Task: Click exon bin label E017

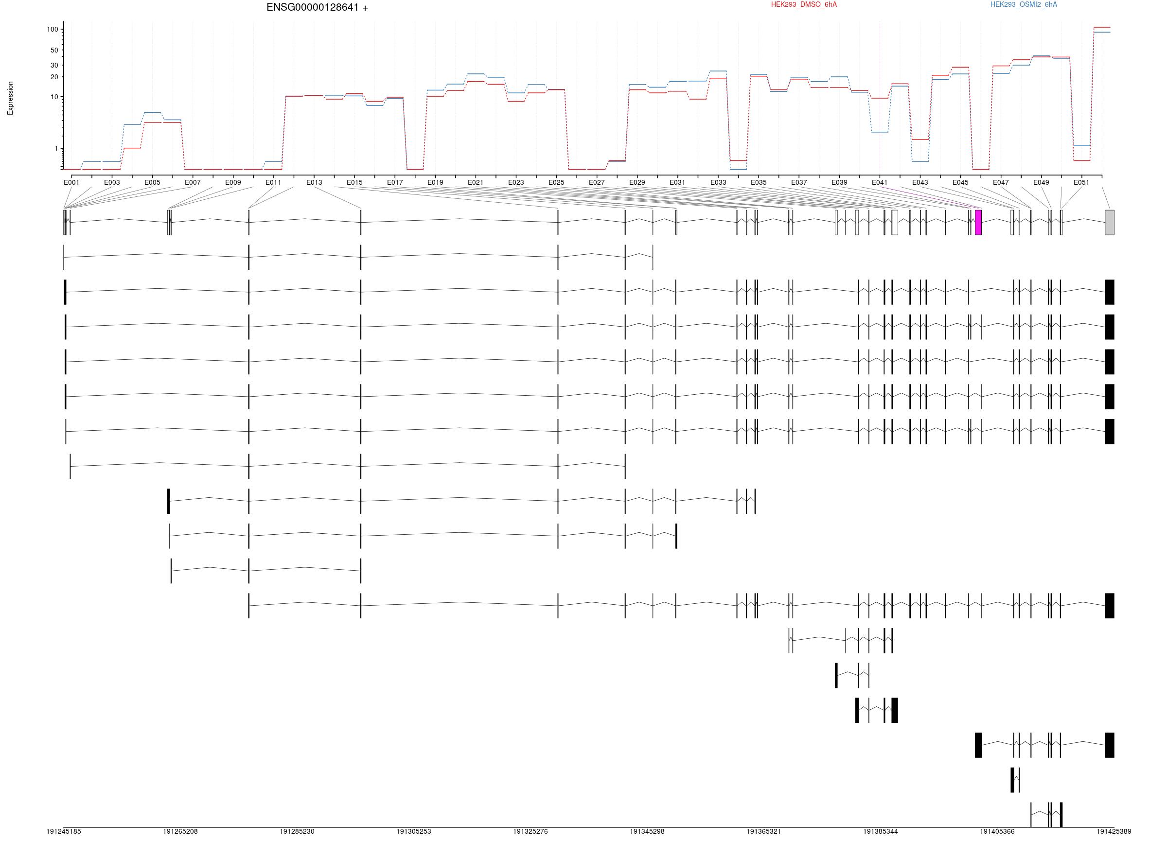Action: tap(395, 183)
